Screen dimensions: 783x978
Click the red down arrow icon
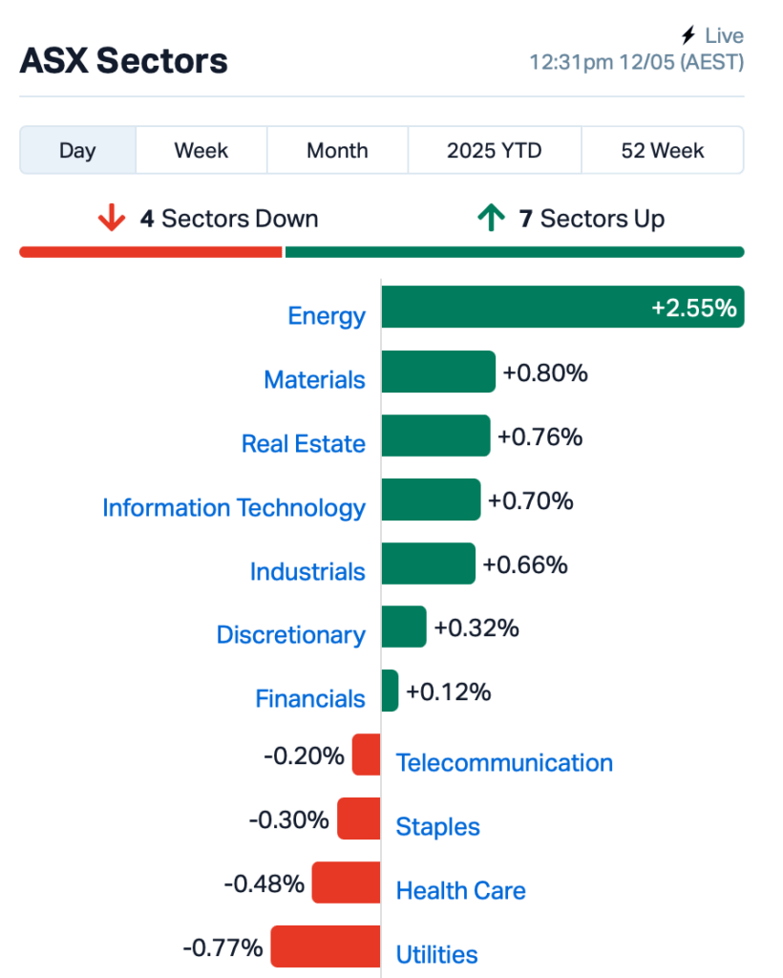click(112, 218)
